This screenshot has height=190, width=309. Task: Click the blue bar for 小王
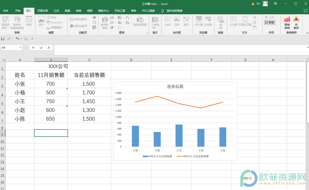point(179,136)
